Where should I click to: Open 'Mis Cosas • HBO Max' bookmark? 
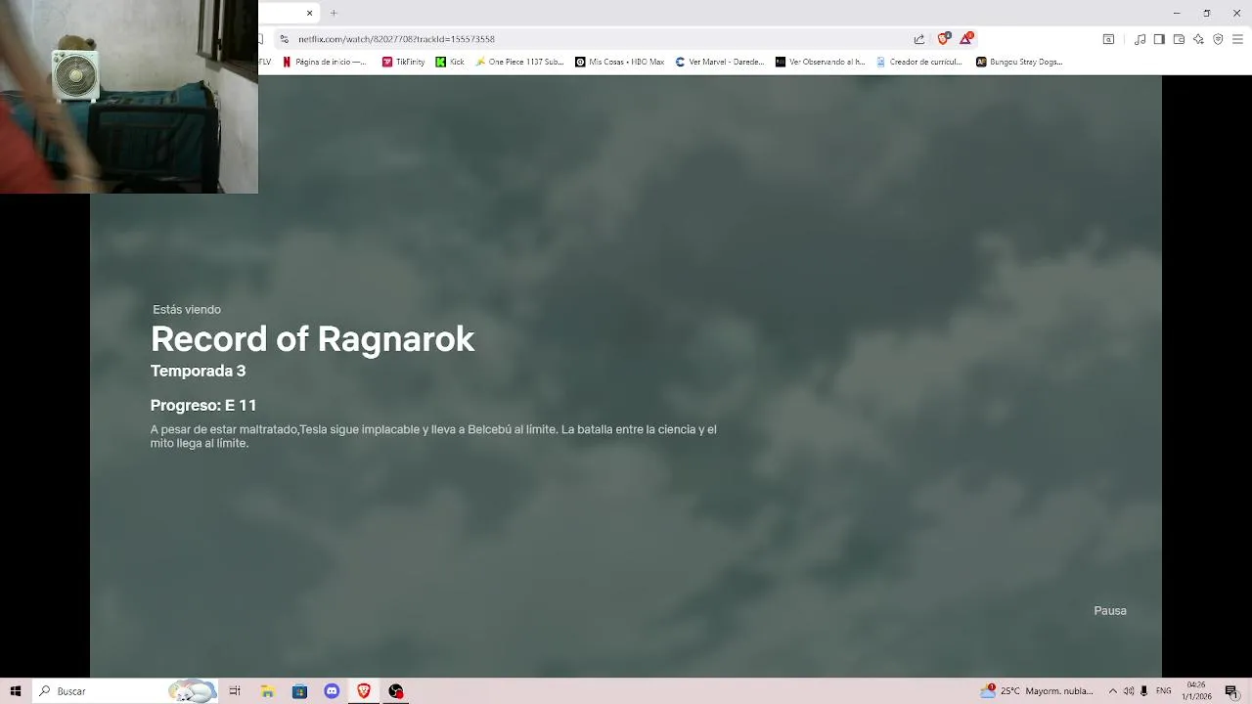(x=619, y=62)
